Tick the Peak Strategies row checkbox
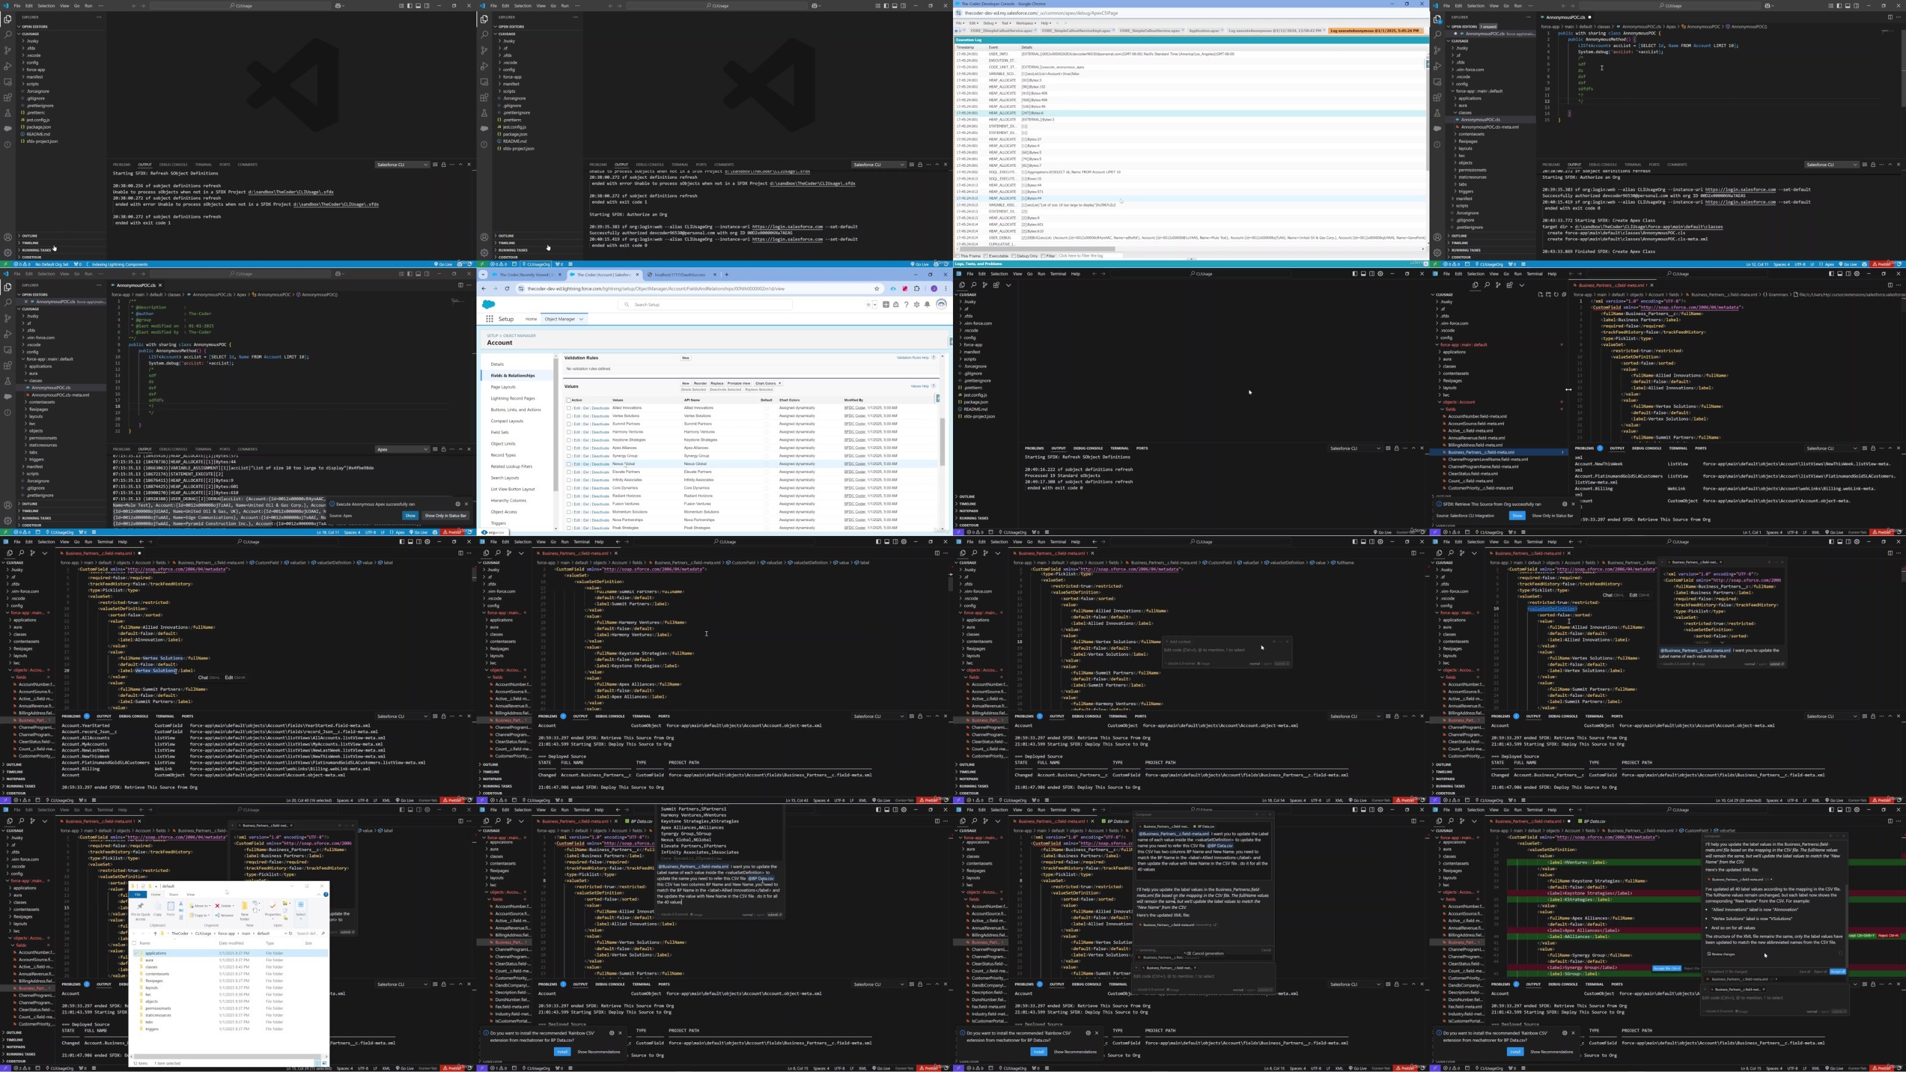1906x1072 pixels. (x=569, y=528)
